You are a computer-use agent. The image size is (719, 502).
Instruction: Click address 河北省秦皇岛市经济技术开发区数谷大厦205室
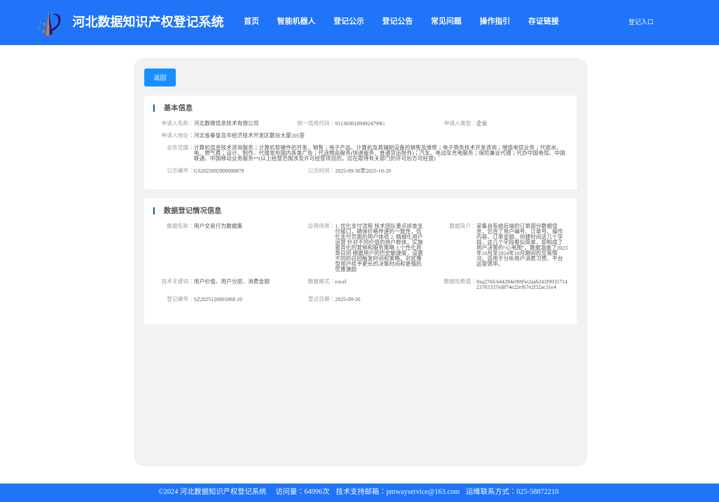coord(249,135)
